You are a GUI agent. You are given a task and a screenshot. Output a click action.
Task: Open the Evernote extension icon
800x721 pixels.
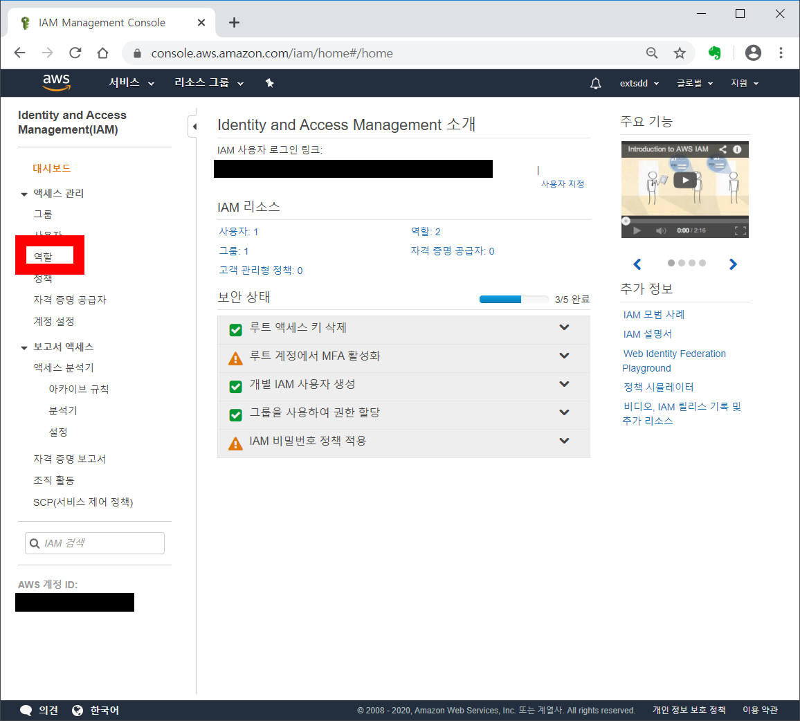coord(715,53)
